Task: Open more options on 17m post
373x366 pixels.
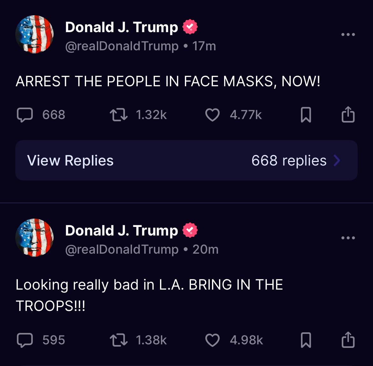Action: click(x=348, y=34)
